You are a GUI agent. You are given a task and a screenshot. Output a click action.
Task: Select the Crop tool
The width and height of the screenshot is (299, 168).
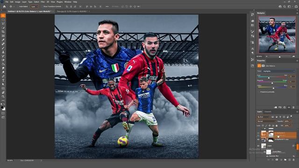[3, 32]
